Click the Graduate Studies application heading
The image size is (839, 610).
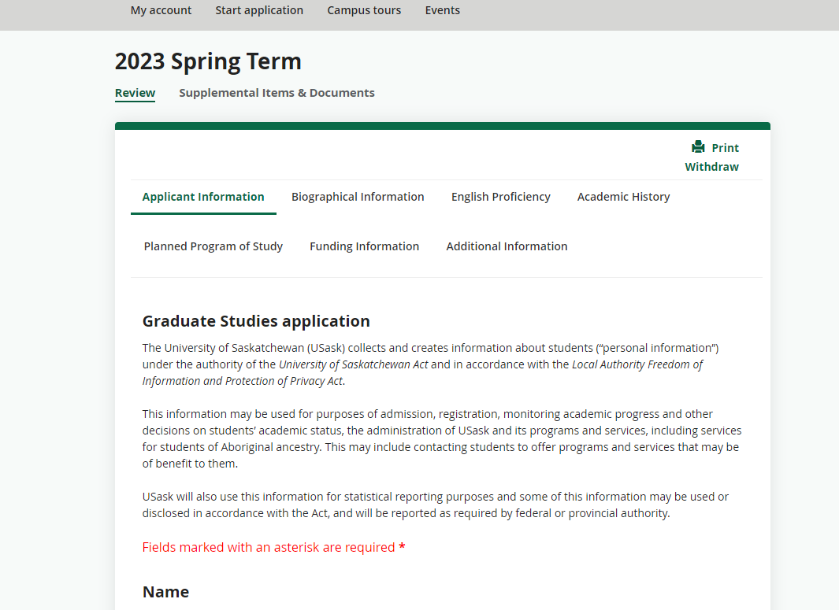pos(256,320)
